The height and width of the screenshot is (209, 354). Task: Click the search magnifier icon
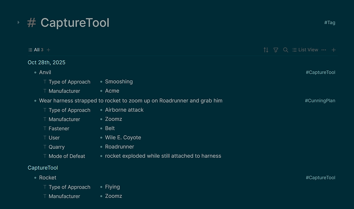pos(286,50)
